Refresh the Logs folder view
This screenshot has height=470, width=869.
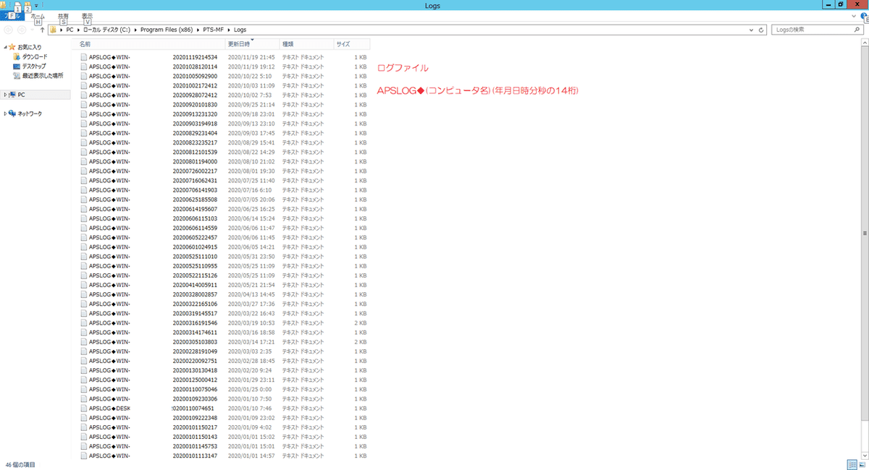tap(762, 30)
